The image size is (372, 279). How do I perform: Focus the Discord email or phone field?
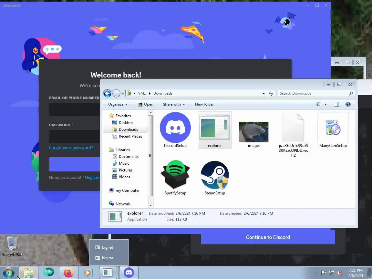75,109
